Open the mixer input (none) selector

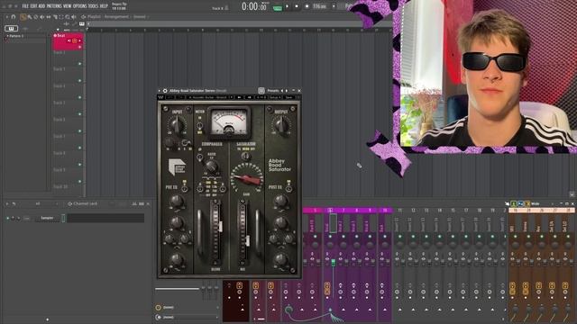(x=187, y=307)
